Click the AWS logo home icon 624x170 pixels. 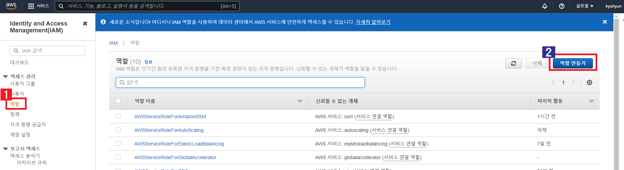pos(11,6)
